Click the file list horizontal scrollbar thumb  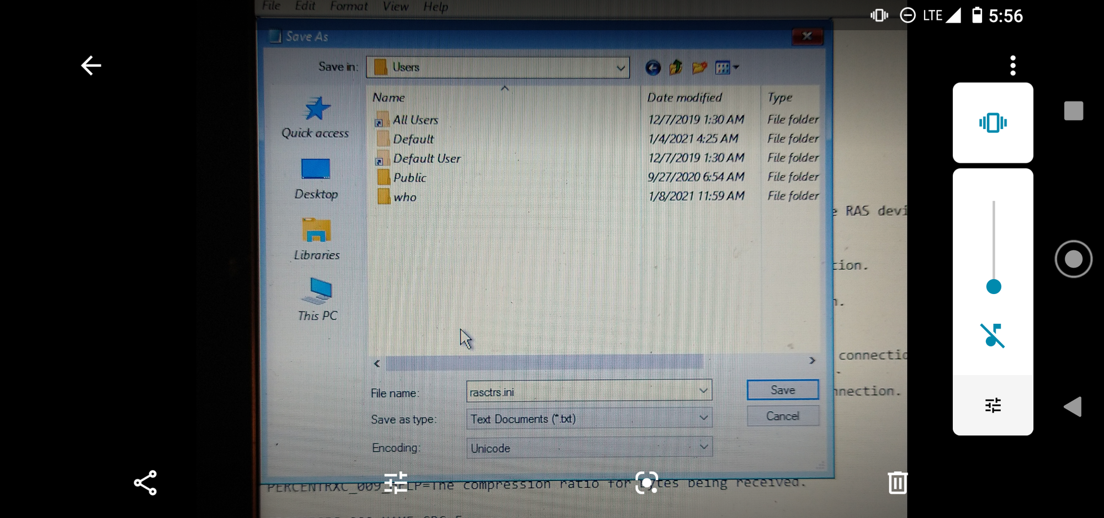544,362
